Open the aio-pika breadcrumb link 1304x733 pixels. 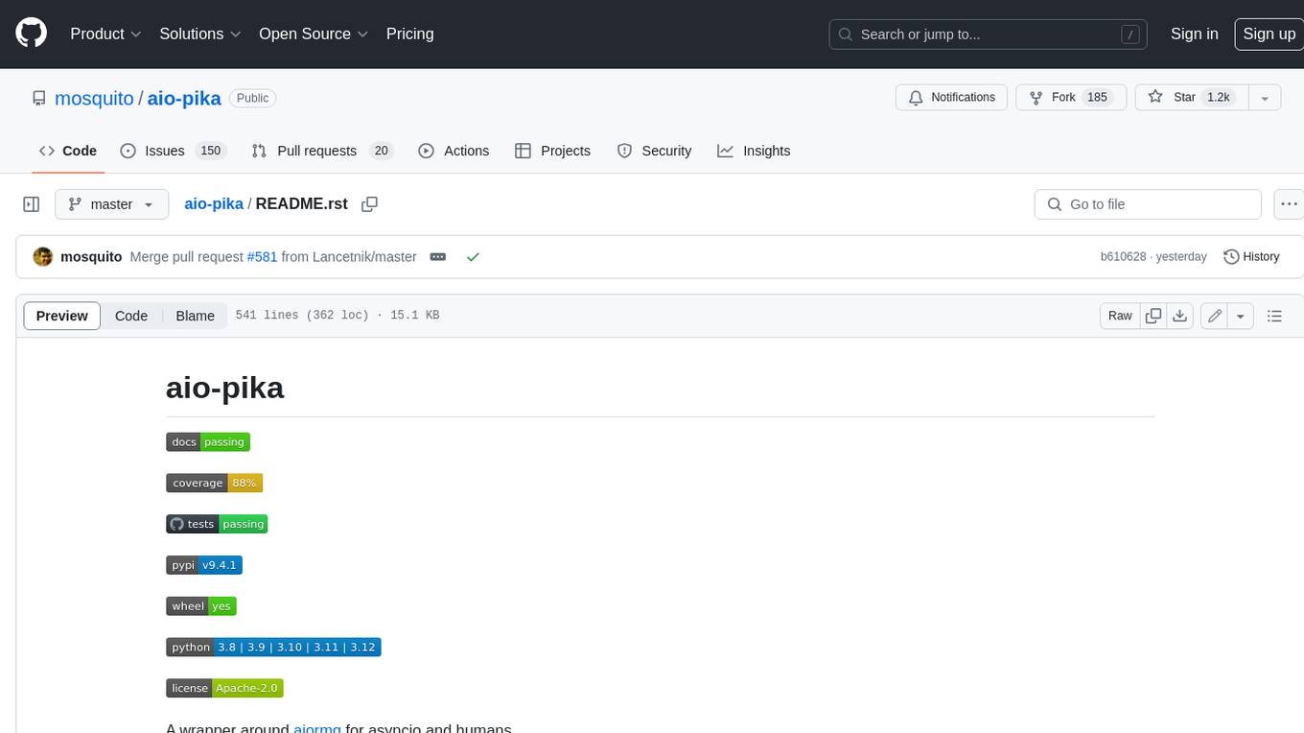pyautogui.click(x=214, y=204)
